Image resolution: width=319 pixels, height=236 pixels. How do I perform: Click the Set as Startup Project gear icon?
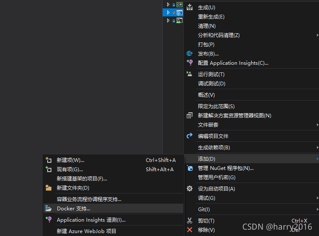coord(190,188)
